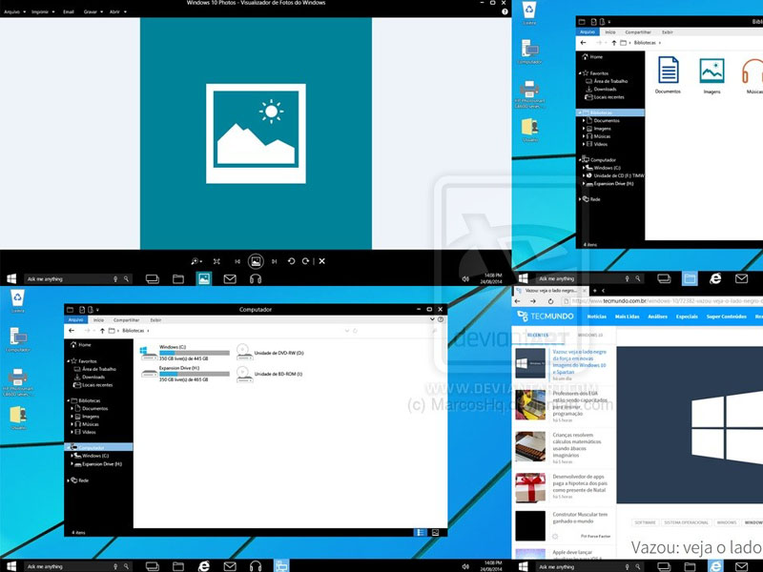
Task: Select Expansion Drive (H:) in Computador's main pane
Action: point(185,374)
